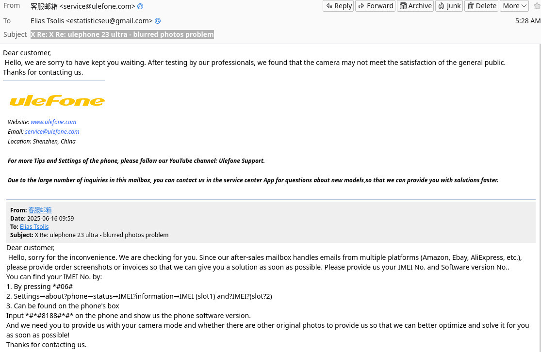This screenshot has width=541, height=352.
Task: Click the highlighted subject line text
Action: (122, 34)
